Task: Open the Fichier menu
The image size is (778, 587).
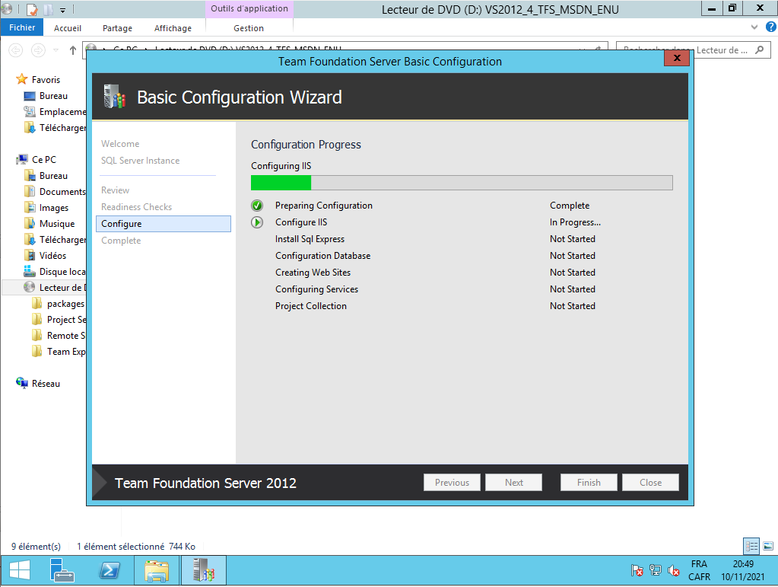Action: 22,28
